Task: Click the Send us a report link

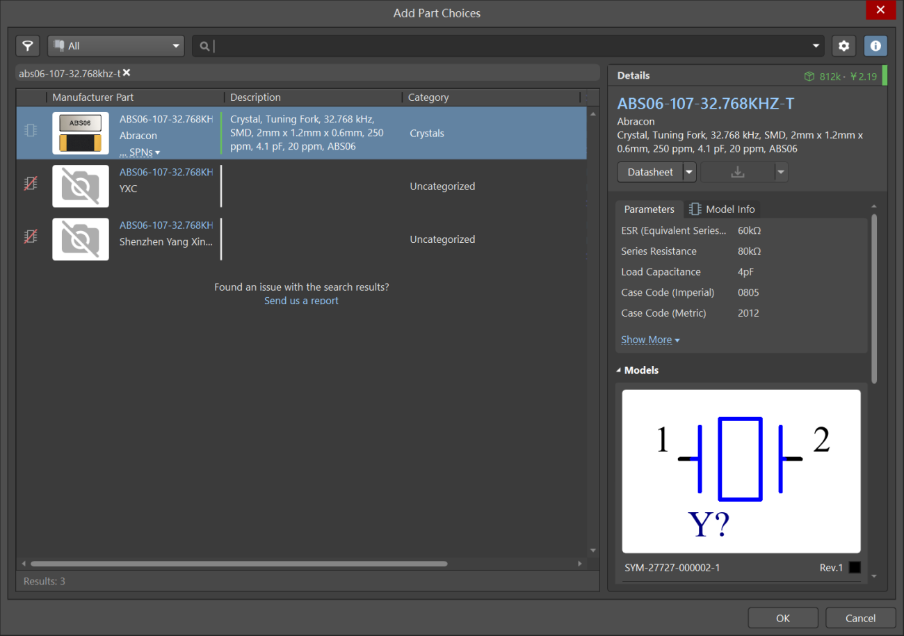Action: click(x=301, y=301)
